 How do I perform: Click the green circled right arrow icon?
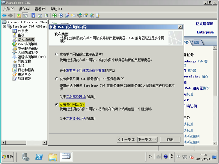55,15
